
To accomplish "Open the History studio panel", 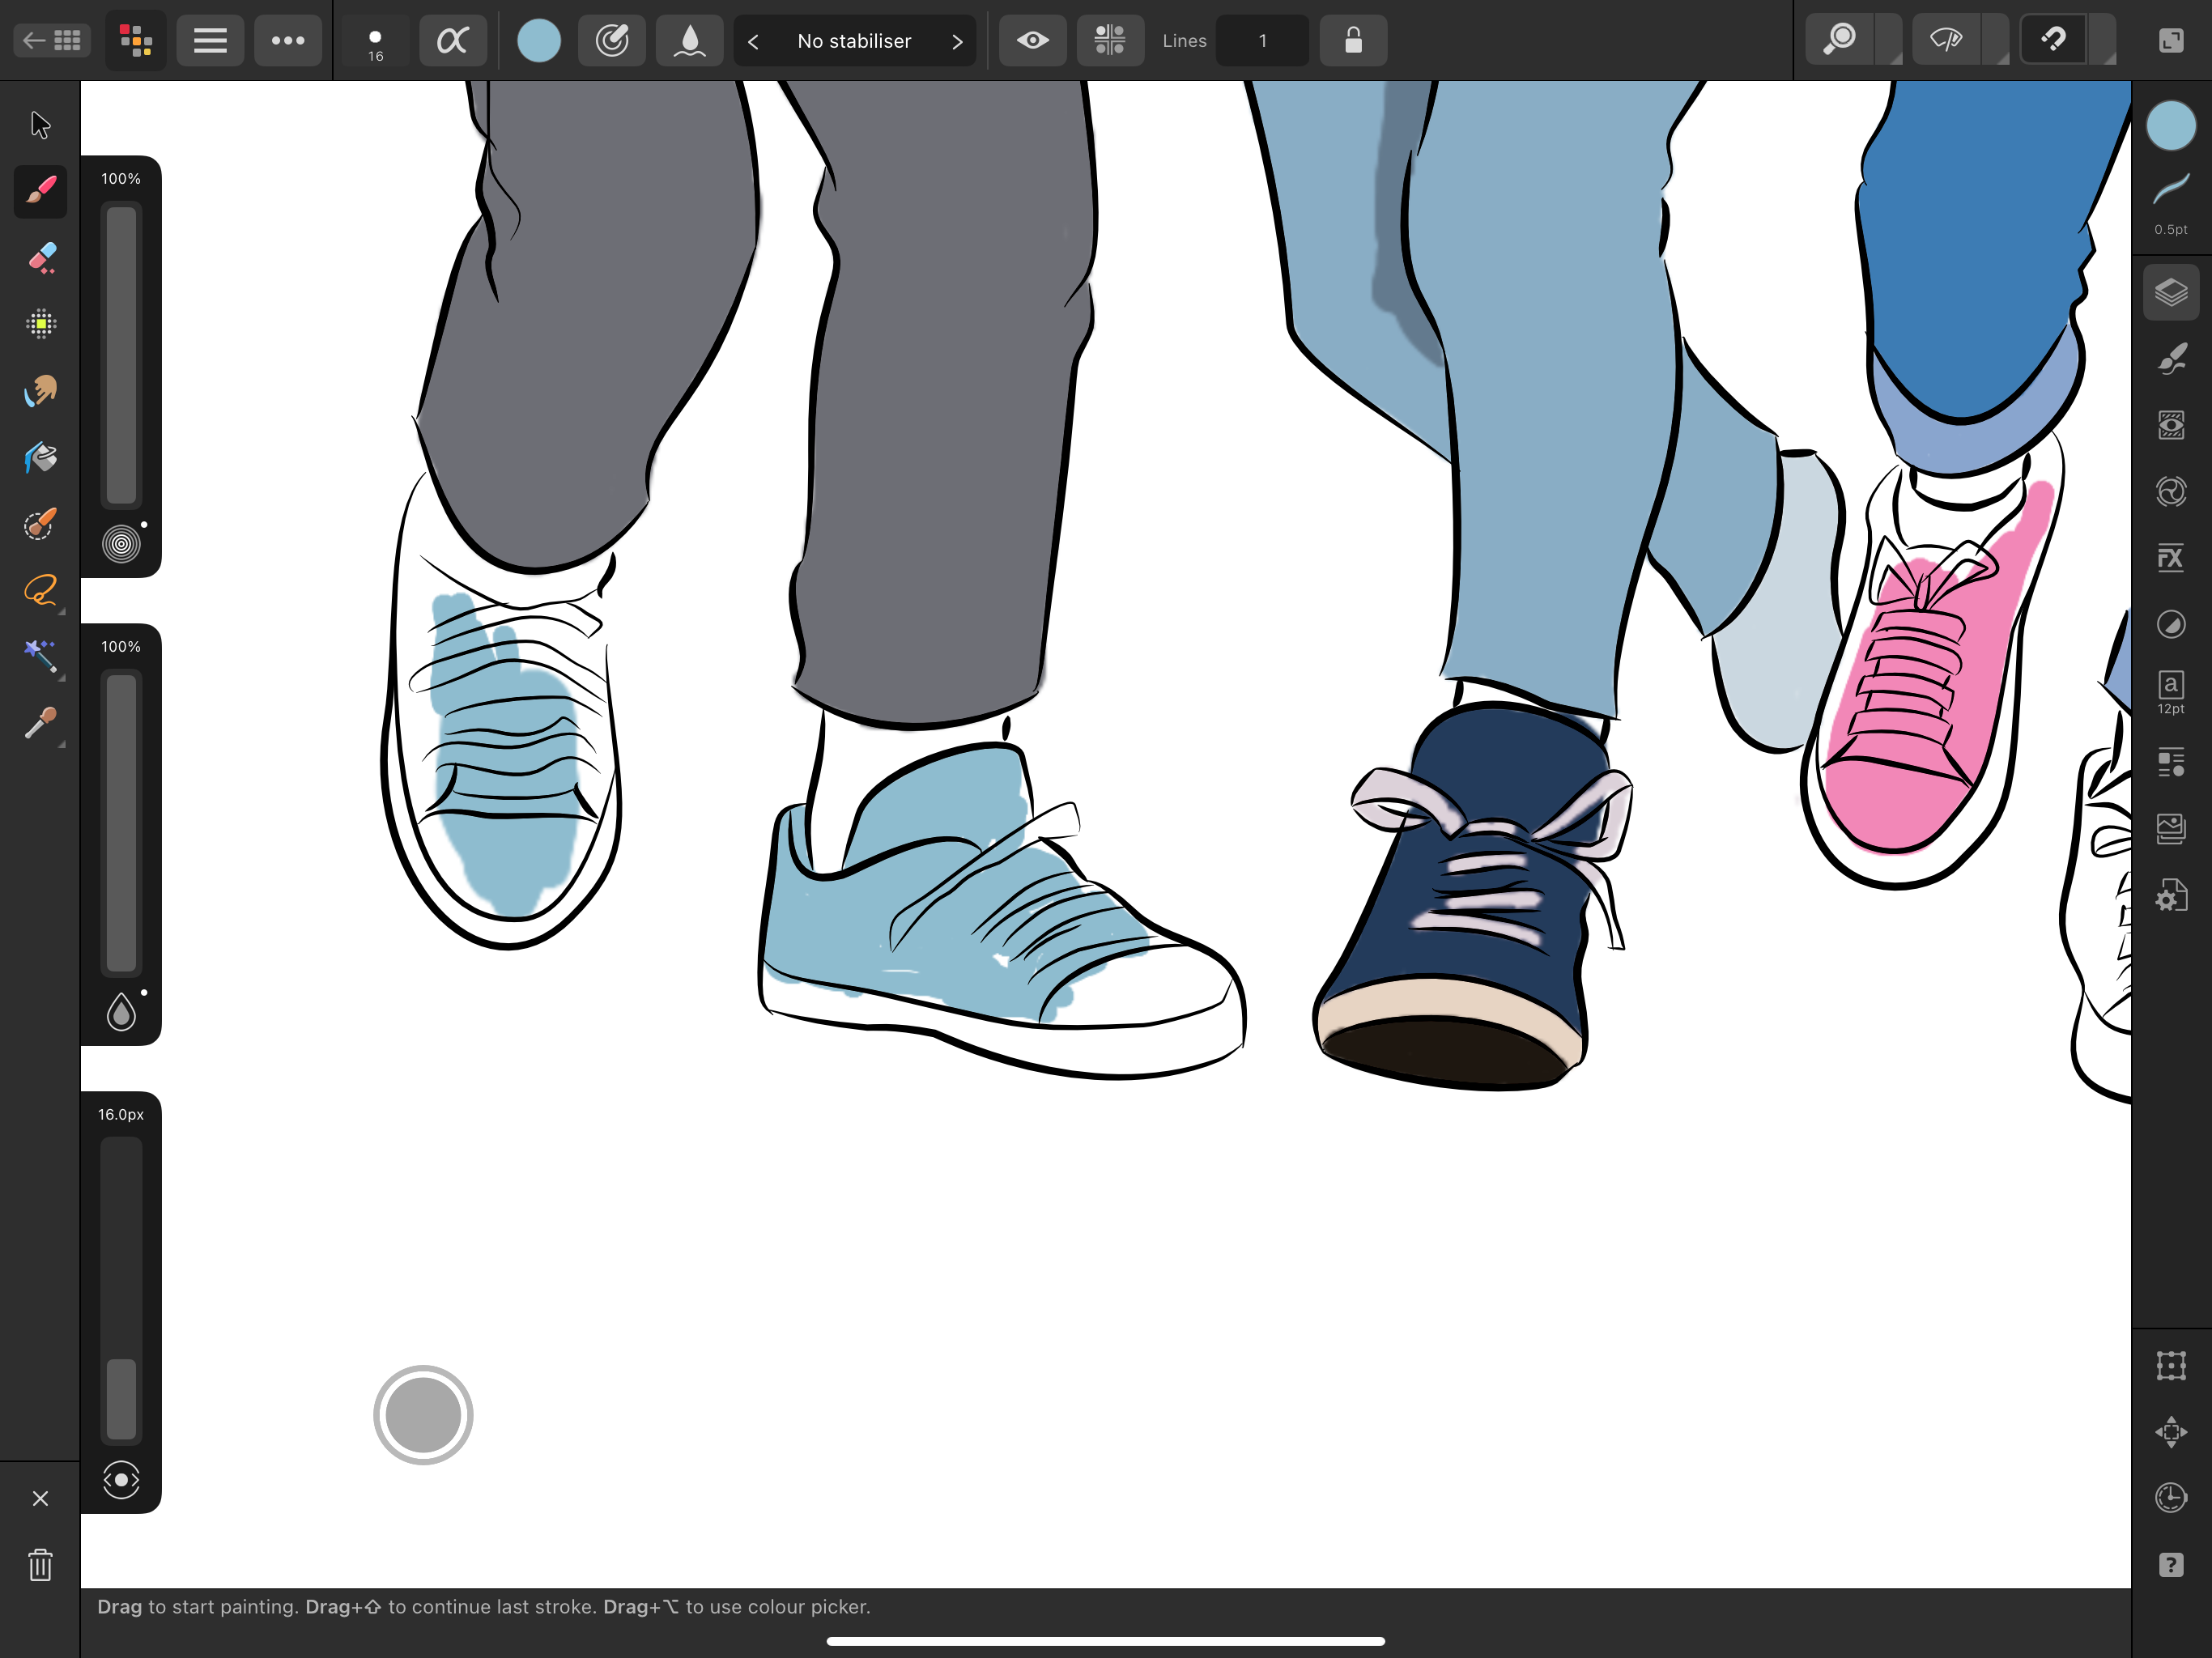I will [2170, 1498].
